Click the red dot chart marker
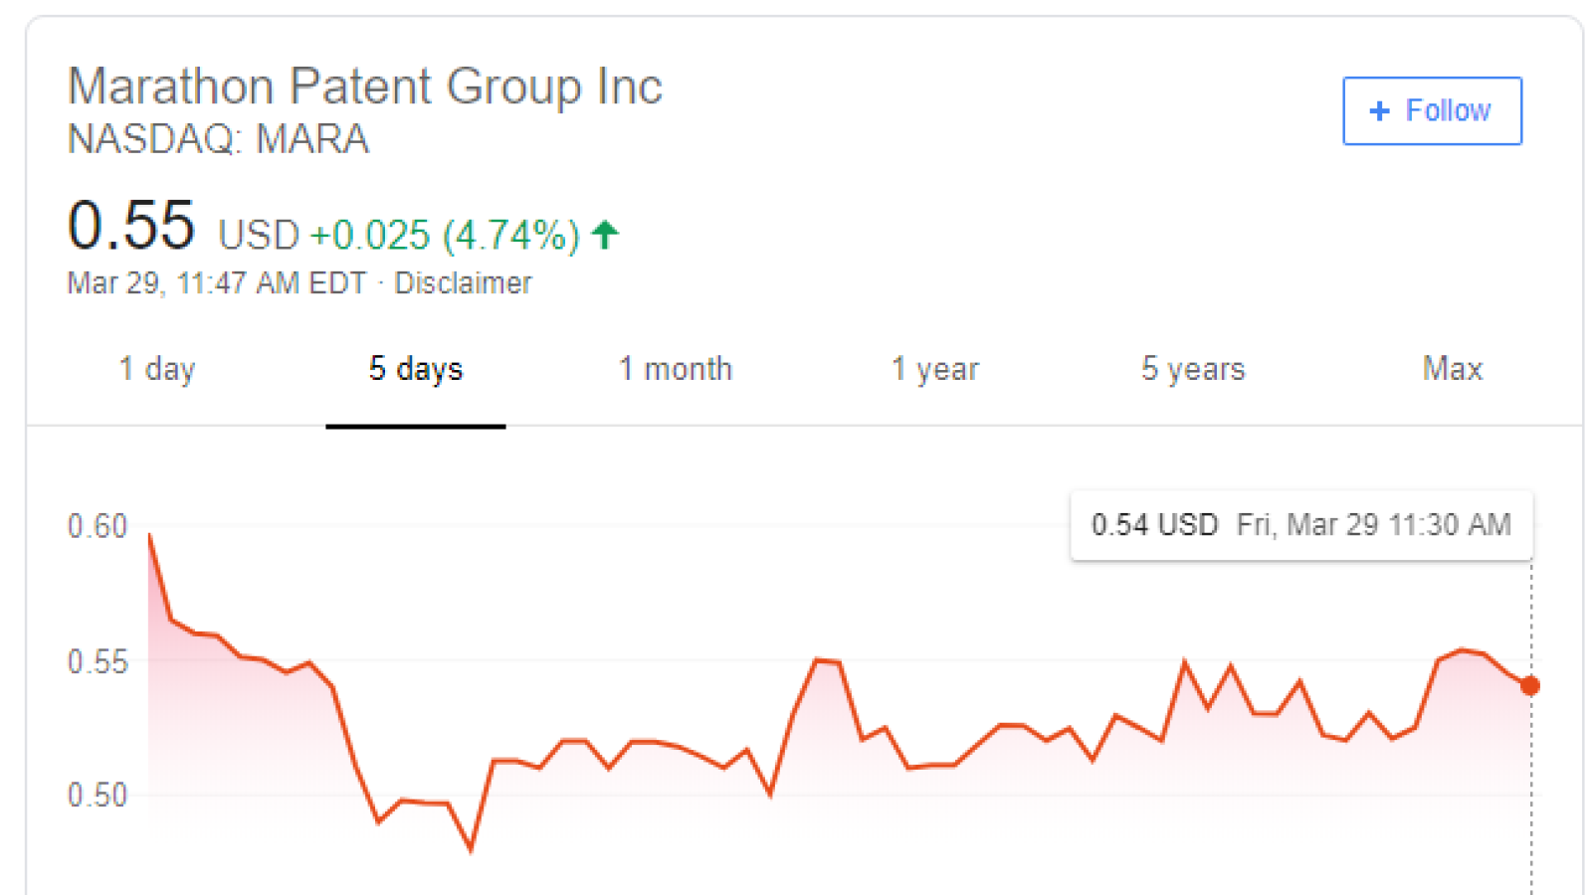This screenshot has height=895, width=1592. [1530, 685]
